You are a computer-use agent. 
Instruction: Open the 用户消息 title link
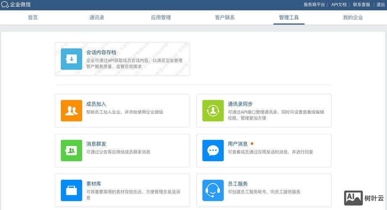click(x=238, y=144)
